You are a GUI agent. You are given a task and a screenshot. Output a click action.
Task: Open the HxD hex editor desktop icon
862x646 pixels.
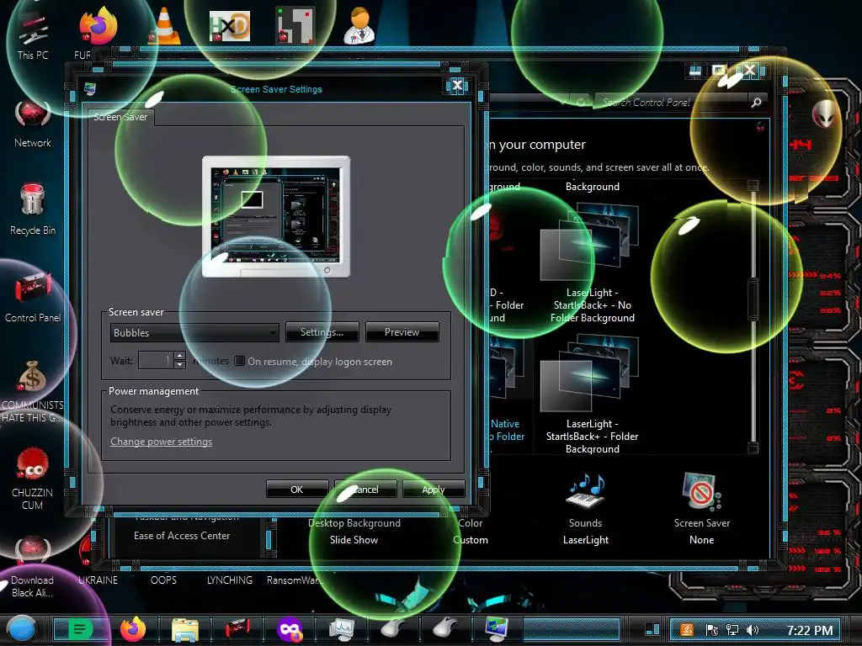[x=230, y=26]
